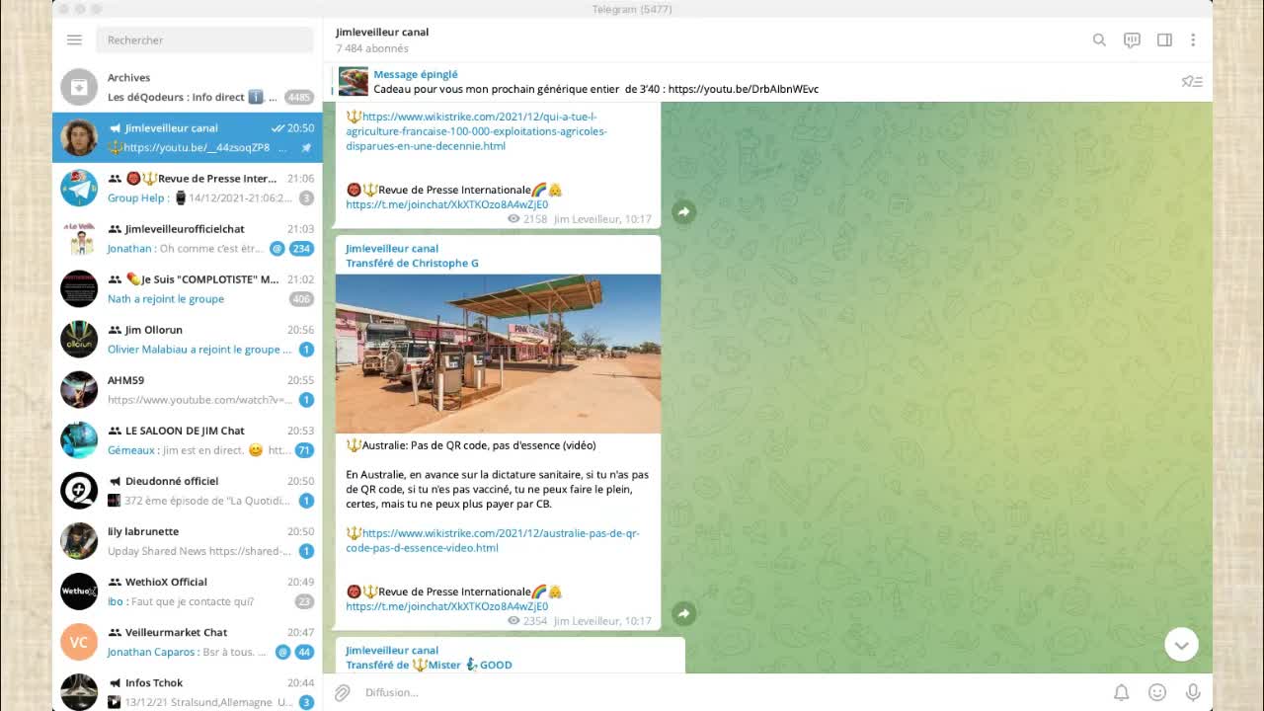Open the Jim Ollorun group chat

(x=188, y=339)
